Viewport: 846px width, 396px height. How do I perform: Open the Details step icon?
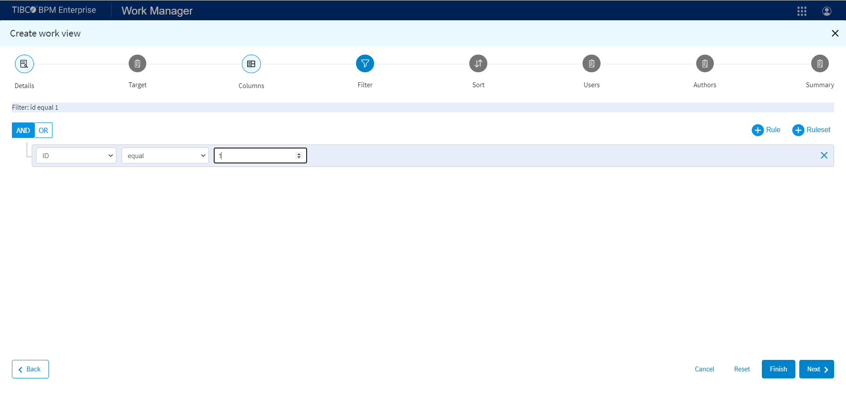(24, 64)
